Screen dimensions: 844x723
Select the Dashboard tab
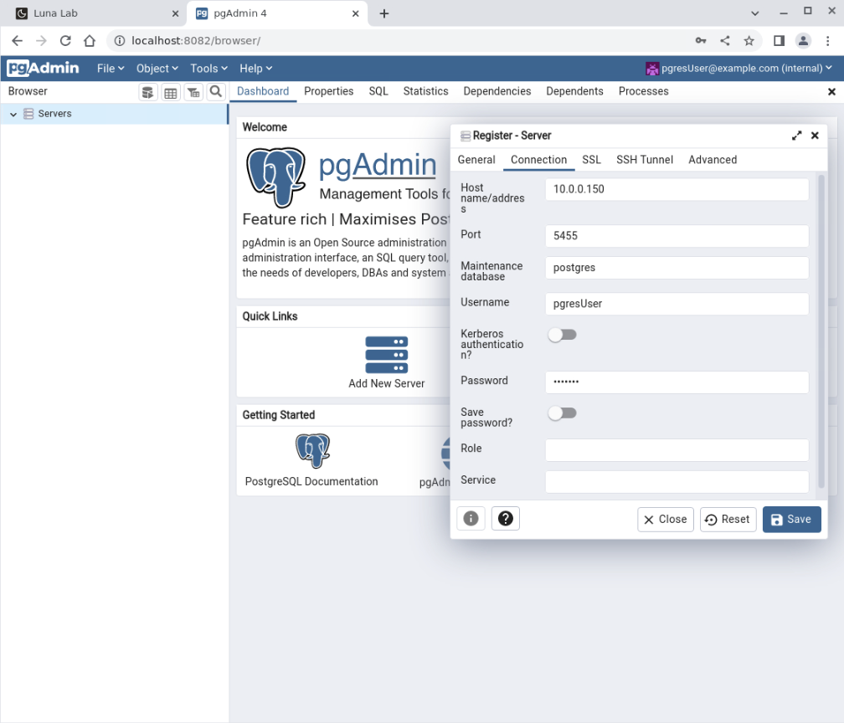263,91
